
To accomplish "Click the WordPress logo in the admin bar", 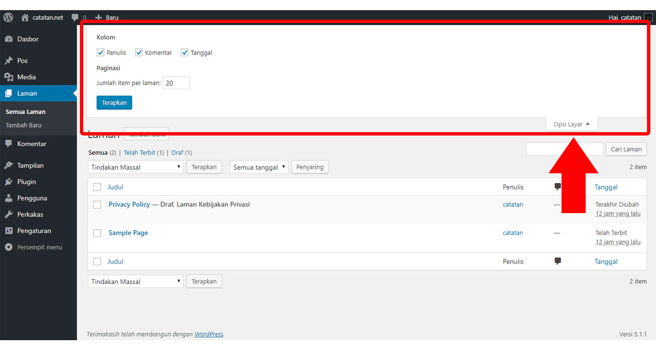I will click(x=7, y=17).
